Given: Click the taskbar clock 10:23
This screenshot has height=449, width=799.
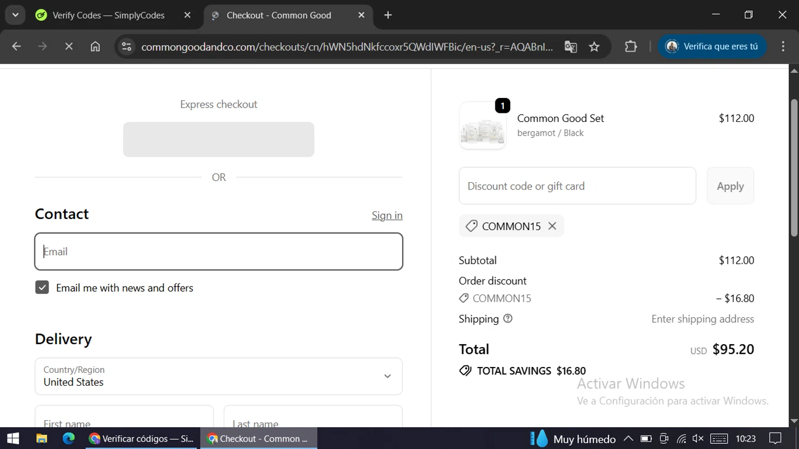Looking at the screenshot, I should pos(746,438).
